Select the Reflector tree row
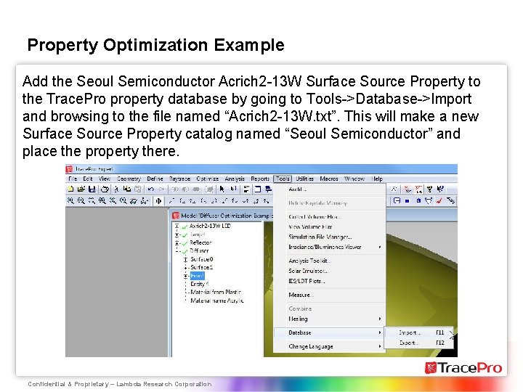The image size is (523, 392). click(x=200, y=242)
